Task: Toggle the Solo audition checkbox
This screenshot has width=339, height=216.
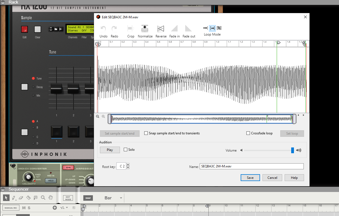Action: (x=126, y=150)
